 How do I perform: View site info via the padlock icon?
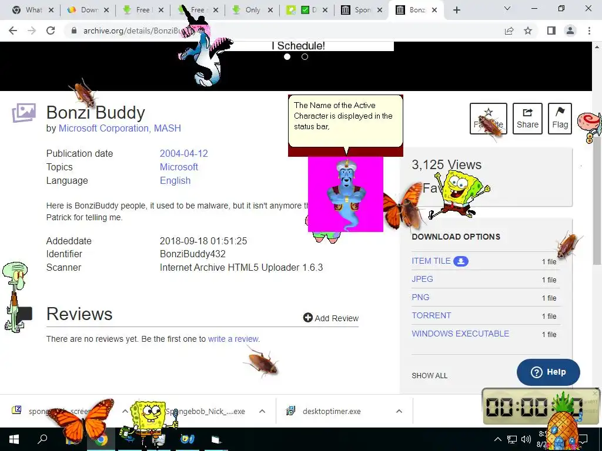coord(74,31)
